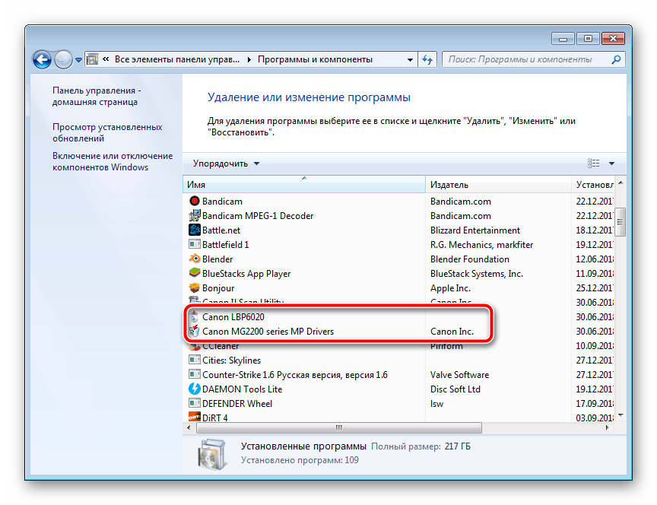This screenshot has width=657, height=505.
Task: Click the horizontal scrollbar thumb
Action: tap(339, 427)
